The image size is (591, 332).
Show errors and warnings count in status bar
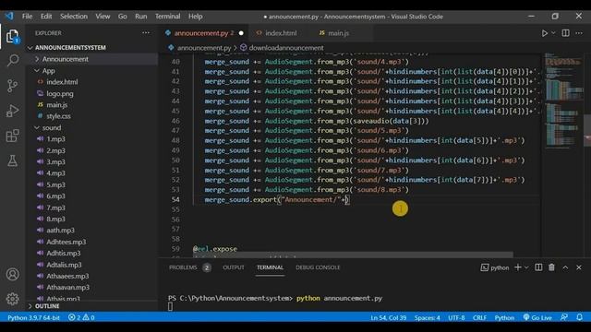(81, 317)
